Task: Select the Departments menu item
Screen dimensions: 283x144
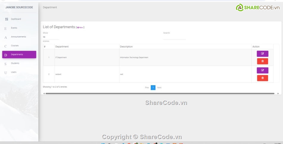Action: coord(19,55)
